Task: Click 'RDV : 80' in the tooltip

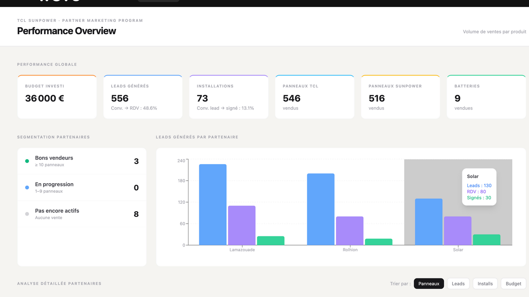Action: pos(477,192)
